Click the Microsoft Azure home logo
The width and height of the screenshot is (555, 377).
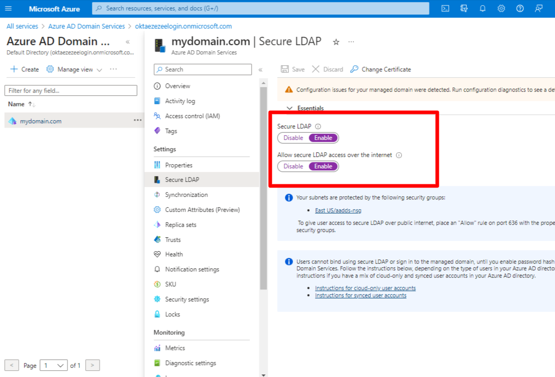tap(54, 9)
